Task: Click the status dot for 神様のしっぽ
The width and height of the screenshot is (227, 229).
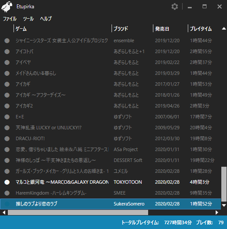Action: (7, 161)
